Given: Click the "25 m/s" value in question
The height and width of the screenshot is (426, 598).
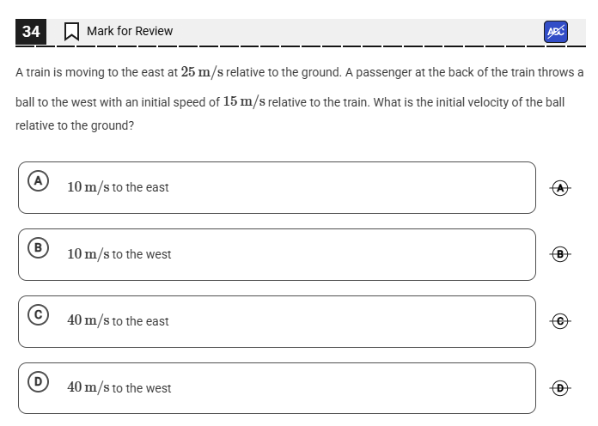Looking at the screenshot, I should click(x=202, y=72).
